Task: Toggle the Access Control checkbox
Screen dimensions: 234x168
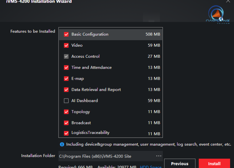Action: (x=66, y=56)
